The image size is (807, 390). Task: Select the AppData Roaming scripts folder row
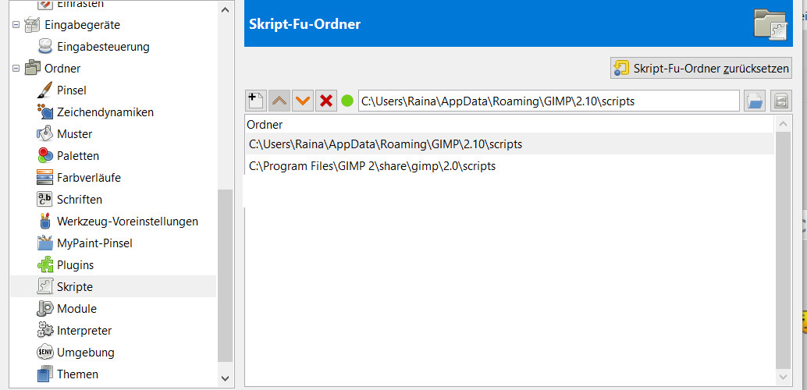[510, 144]
